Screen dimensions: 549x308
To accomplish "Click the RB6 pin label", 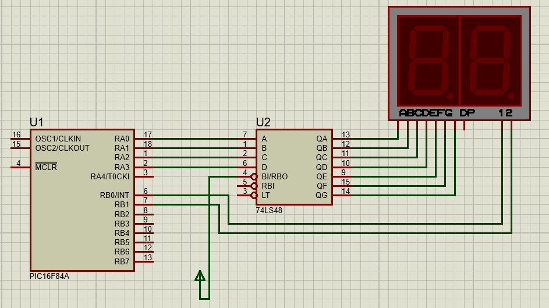I will pyautogui.click(x=122, y=252).
